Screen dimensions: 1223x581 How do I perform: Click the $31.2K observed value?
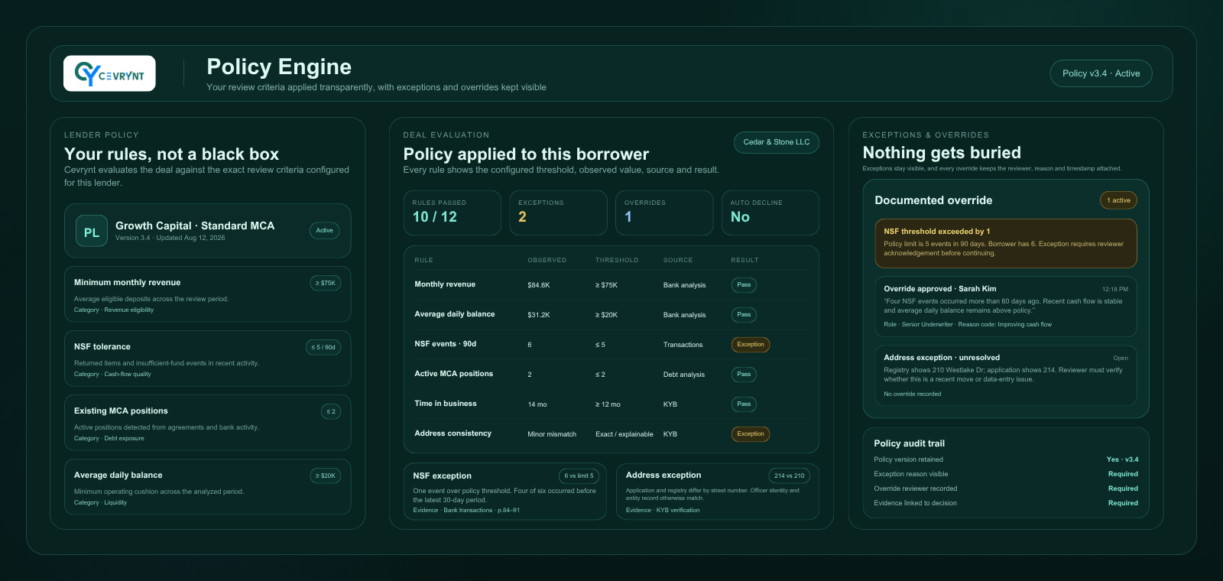[x=539, y=315]
